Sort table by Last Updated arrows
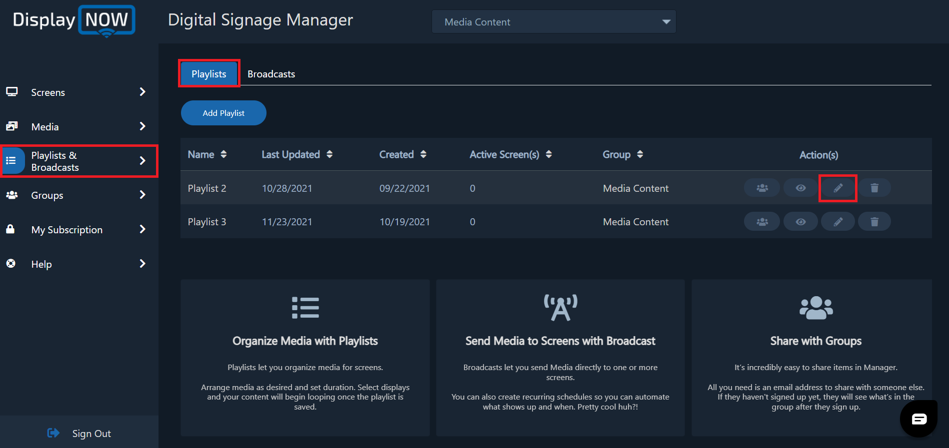Viewport: 949px width, 448px height. click(x=329, y=154)
